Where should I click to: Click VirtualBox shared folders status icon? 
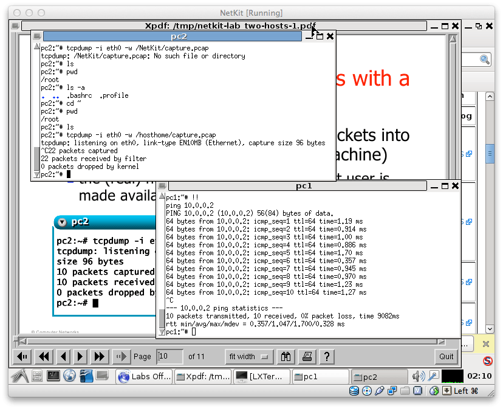405,391
